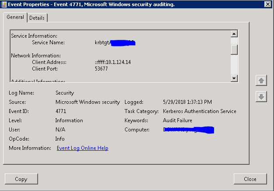This screenshot has width=274, height=191.
Task: Click the client address ::ffff:10.1.124.14 text
Action: coord(113,62)
